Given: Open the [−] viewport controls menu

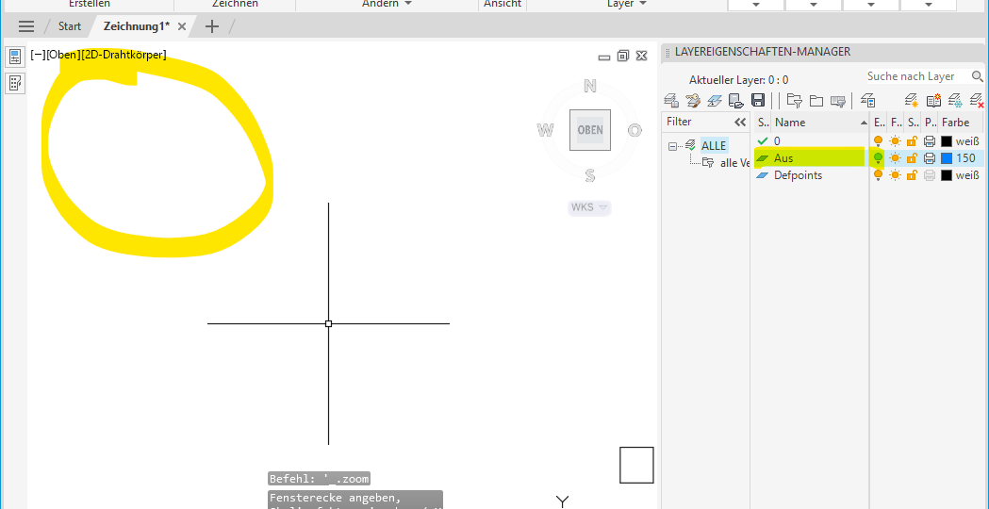Looking at the screenshot, I should coord(38,55).
